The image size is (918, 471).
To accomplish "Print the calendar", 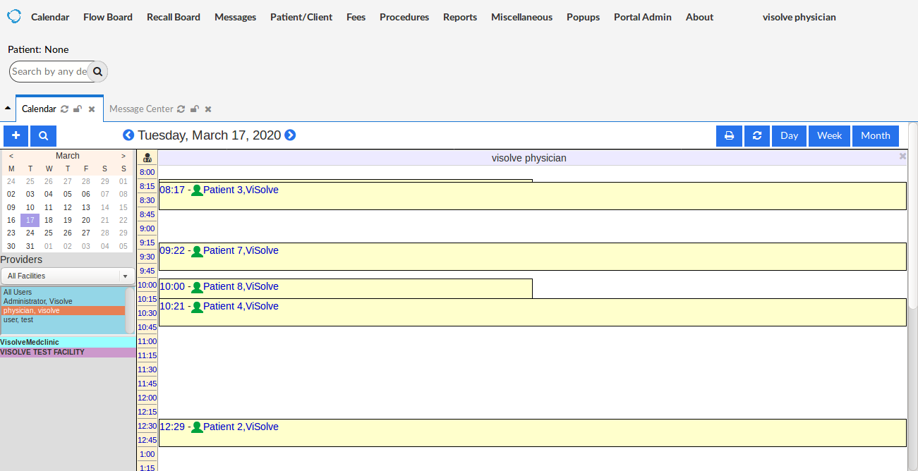I will [729, 135].
